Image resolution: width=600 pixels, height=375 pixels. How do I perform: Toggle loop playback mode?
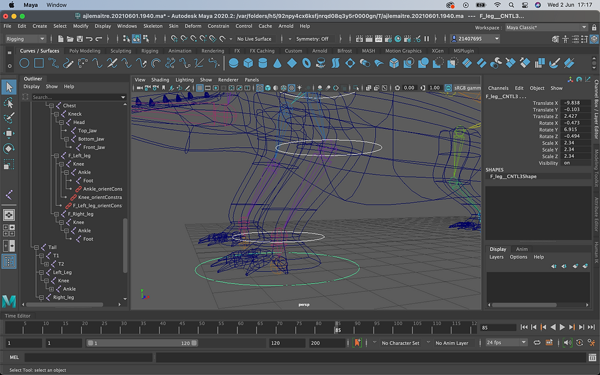pyautogui.click(x=537, y=343)
